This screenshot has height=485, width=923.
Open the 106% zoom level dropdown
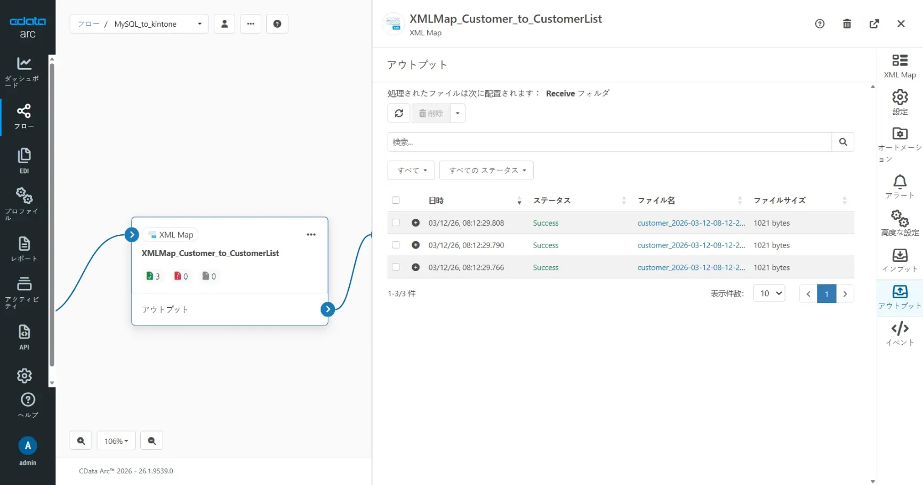(x=116, y=441)
